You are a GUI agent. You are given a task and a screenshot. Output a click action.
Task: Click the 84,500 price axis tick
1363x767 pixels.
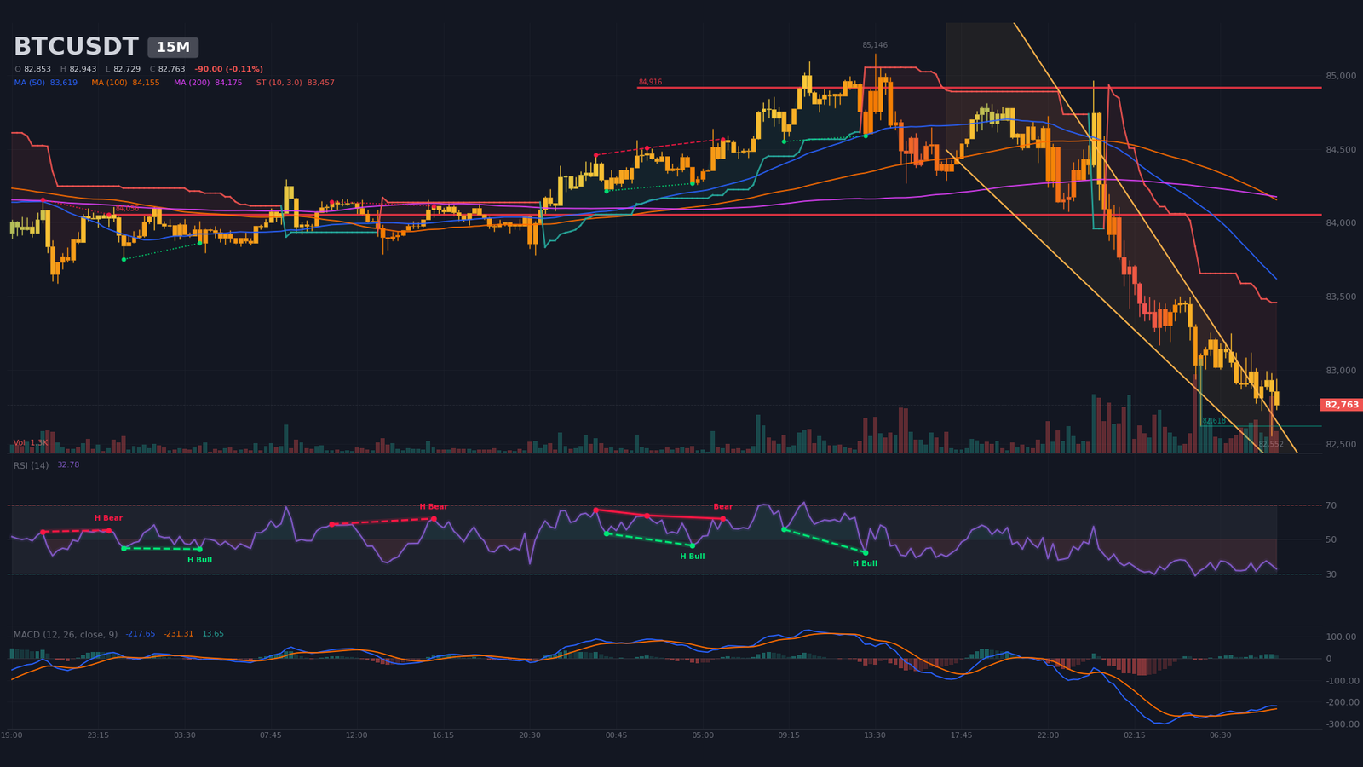point(1342,150)
